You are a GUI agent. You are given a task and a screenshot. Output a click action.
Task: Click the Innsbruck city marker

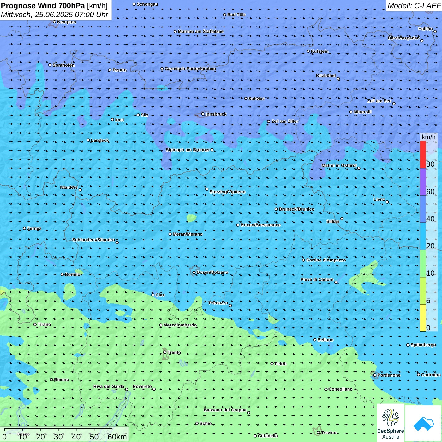tap(203, 114)
